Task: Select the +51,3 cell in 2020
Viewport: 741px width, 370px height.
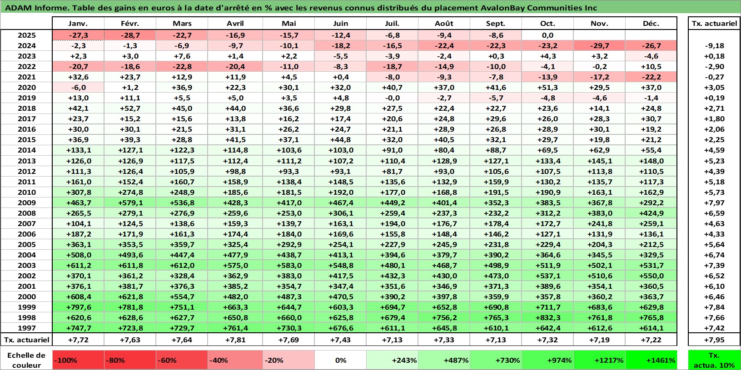Action: point(547,88)
